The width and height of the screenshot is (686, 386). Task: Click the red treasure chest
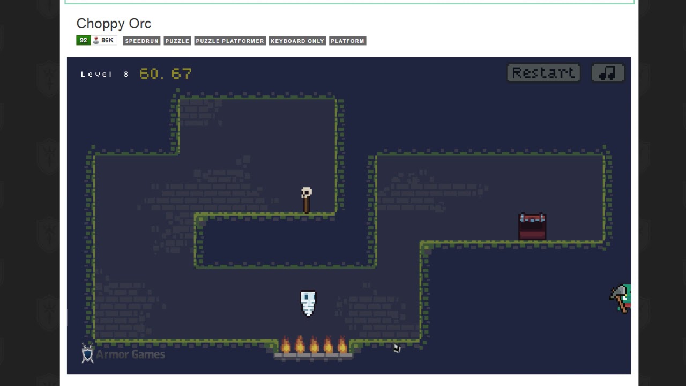pyautogui.click(x=532, y=226)
